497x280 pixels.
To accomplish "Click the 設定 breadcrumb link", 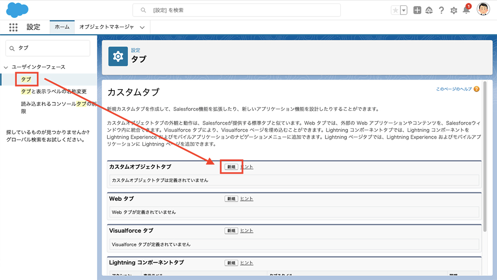I will [136, 50].
